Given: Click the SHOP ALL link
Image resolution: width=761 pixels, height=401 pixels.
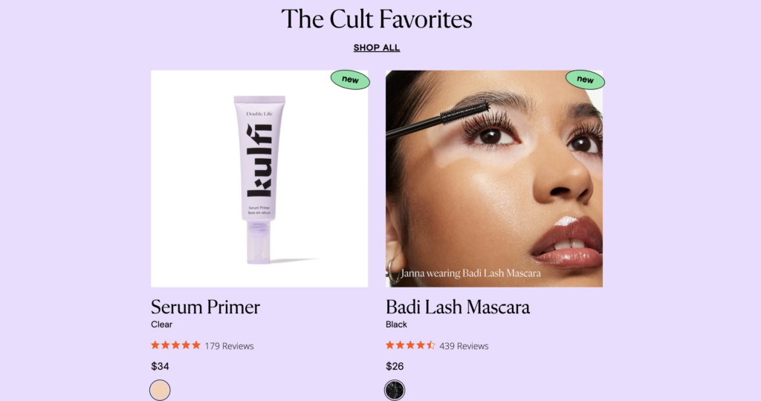Looking at the screenshot, I should [377, 48].
